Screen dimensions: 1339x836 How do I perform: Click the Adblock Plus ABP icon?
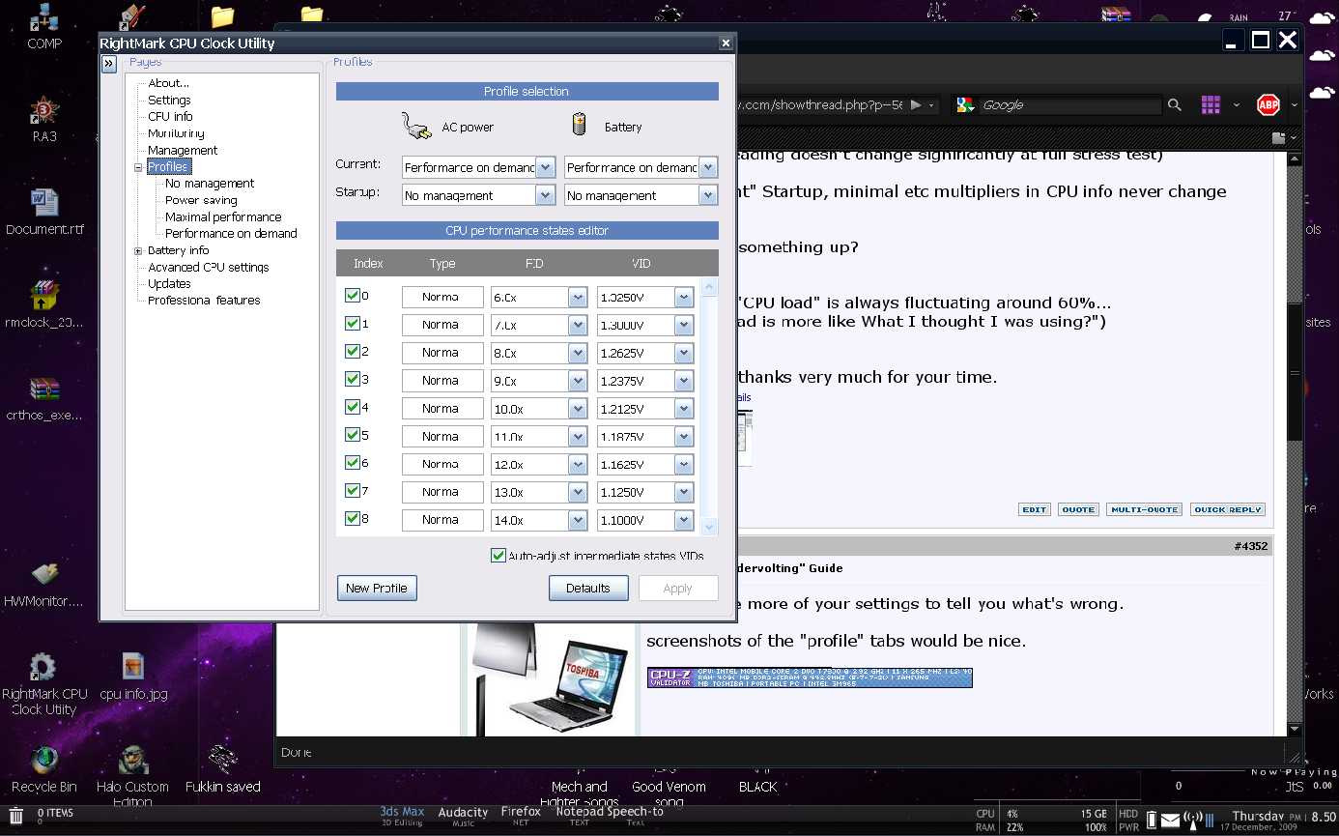click(1268, 104)
